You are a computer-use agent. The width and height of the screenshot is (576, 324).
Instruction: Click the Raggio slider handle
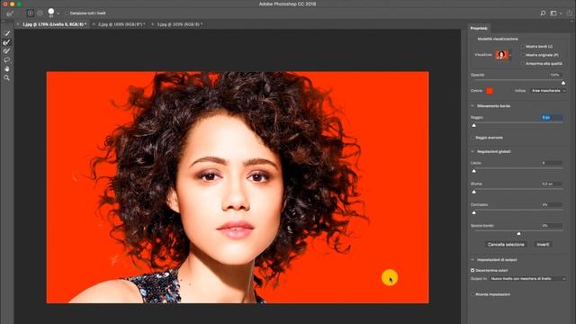(x=474, y=126)
